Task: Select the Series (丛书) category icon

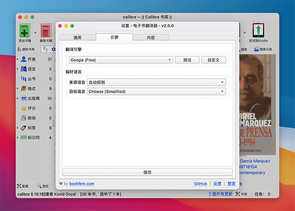Action: point(24,79)
